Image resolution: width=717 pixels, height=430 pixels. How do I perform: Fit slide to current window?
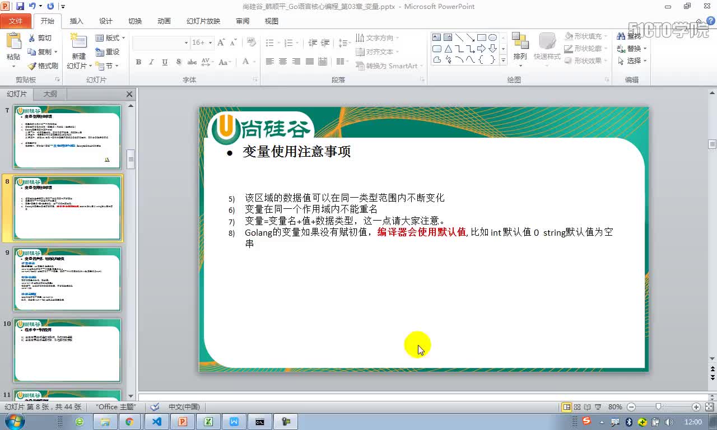coord(710,407)
